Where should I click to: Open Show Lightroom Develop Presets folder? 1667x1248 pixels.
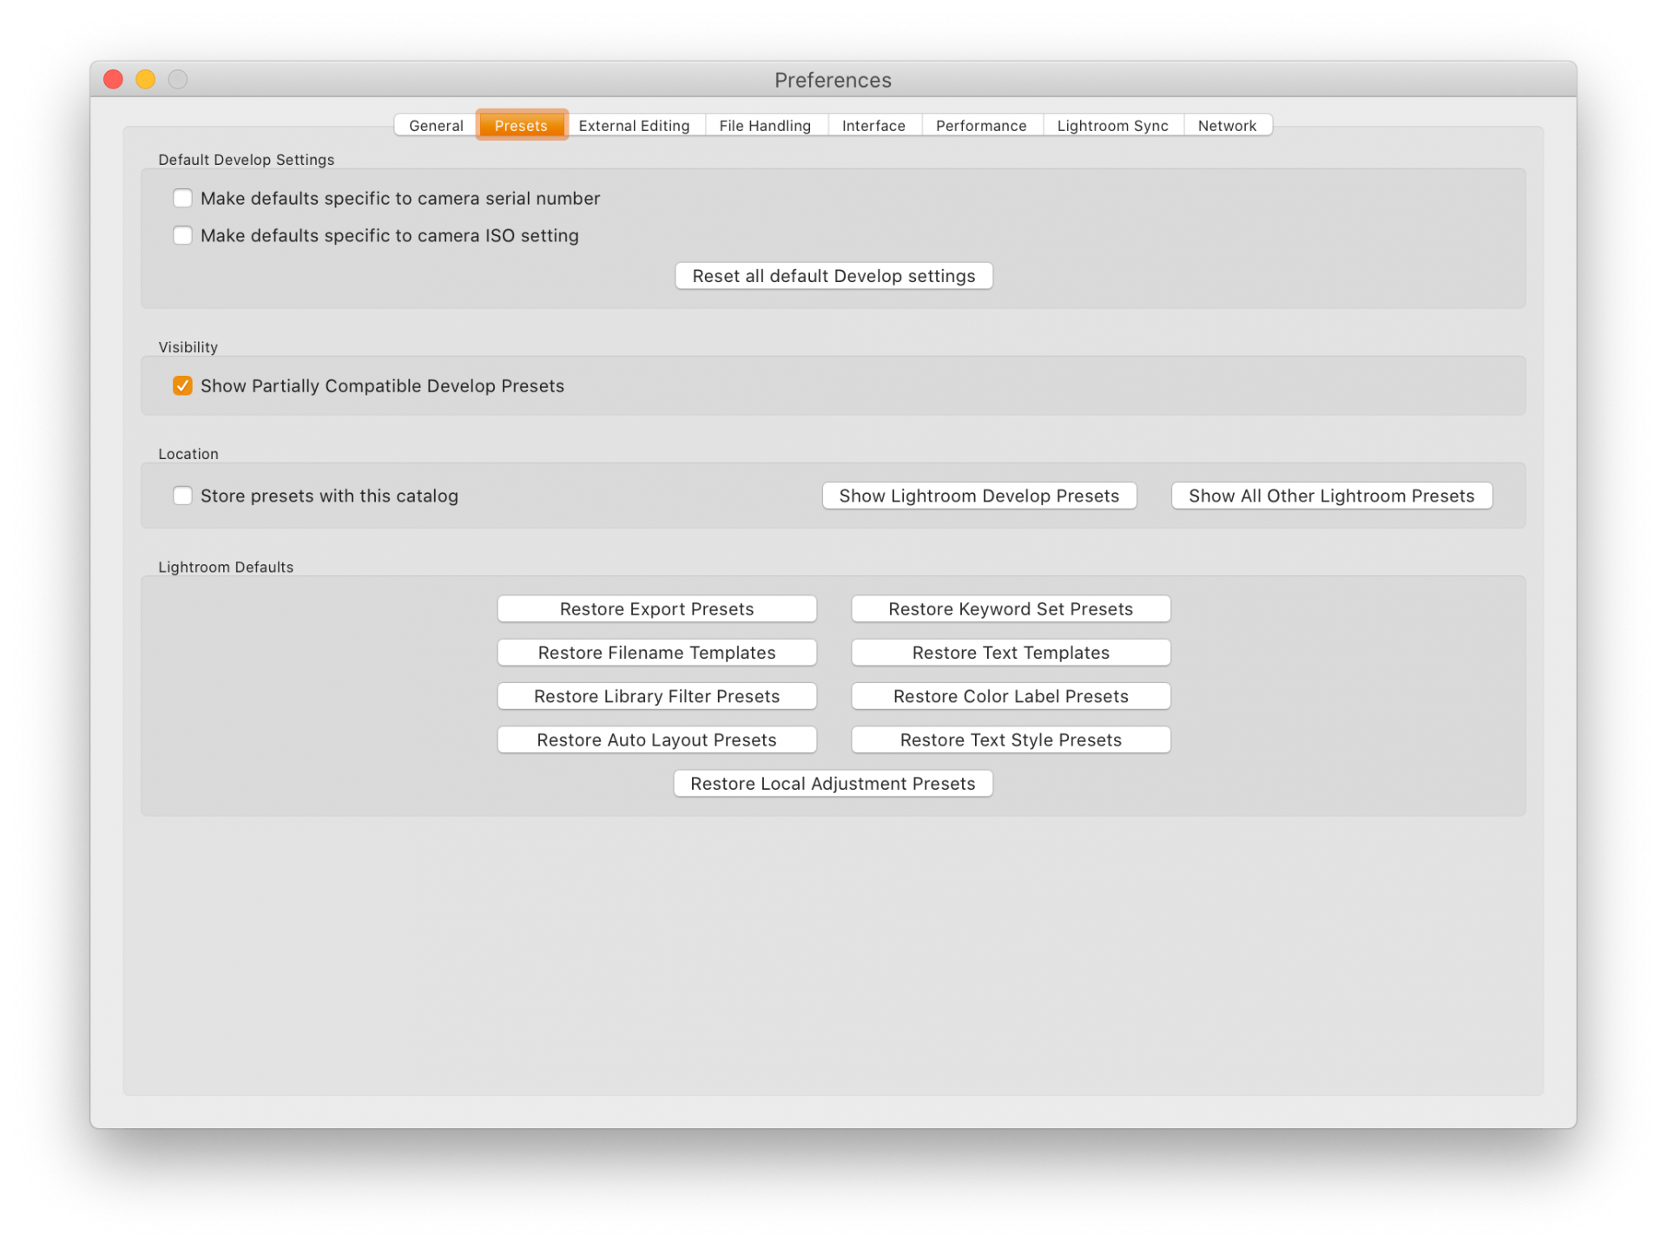pos(979,496)
